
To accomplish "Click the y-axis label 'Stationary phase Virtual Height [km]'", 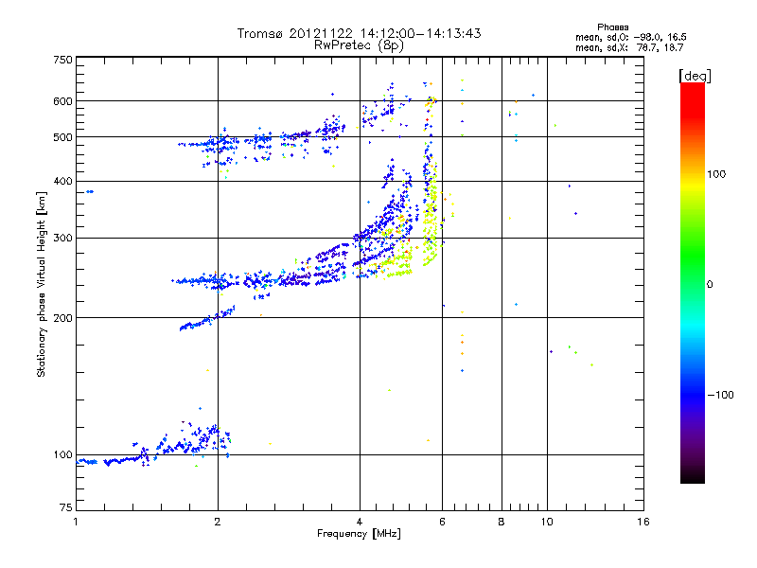I will click(41, 285).
